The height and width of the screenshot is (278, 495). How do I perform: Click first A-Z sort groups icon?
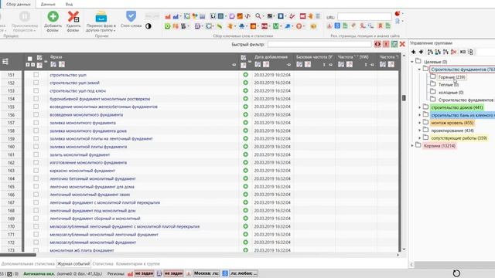430,52
